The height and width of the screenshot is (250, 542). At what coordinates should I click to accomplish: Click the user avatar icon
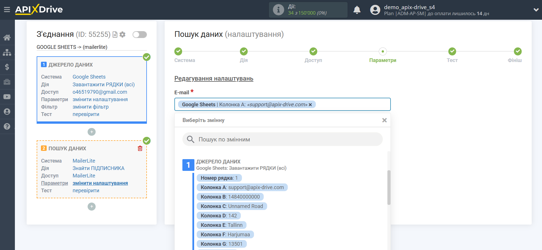tap(375, 10)
